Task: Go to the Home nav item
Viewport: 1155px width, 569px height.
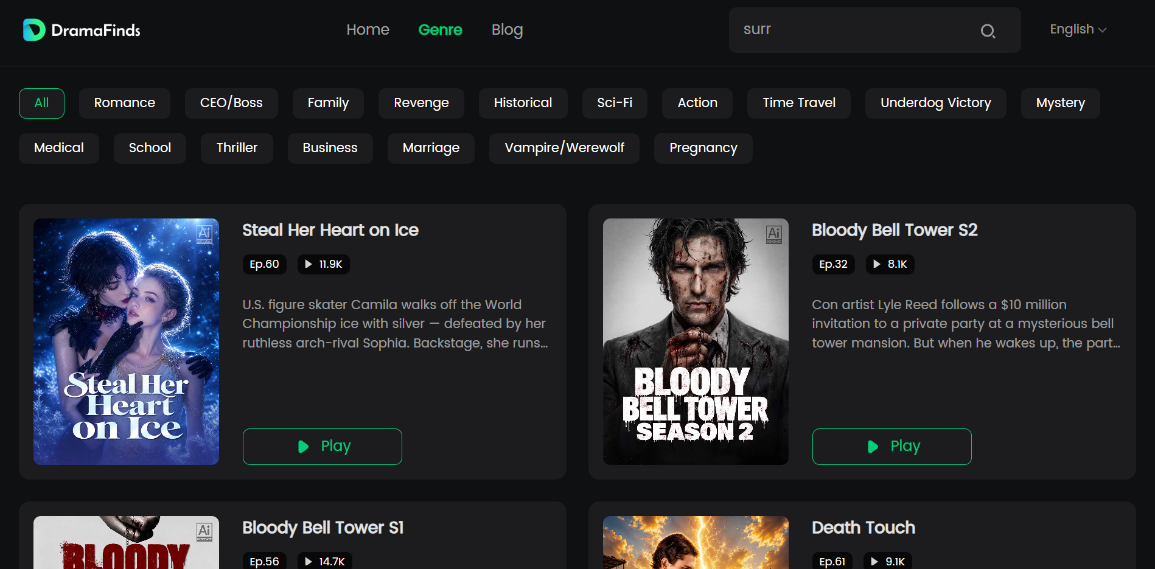Action: click(x=368, y=29)
